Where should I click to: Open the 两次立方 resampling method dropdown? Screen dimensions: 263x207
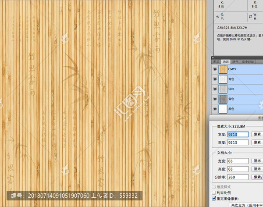pos(246,205)
